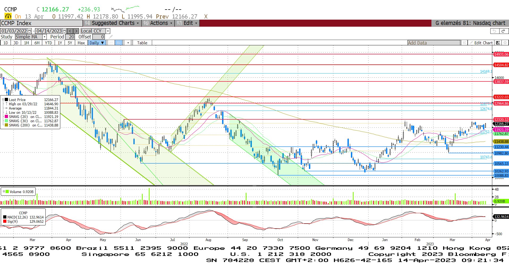
Task: Click the green Volume color swatch
Action: pos(7,191)
